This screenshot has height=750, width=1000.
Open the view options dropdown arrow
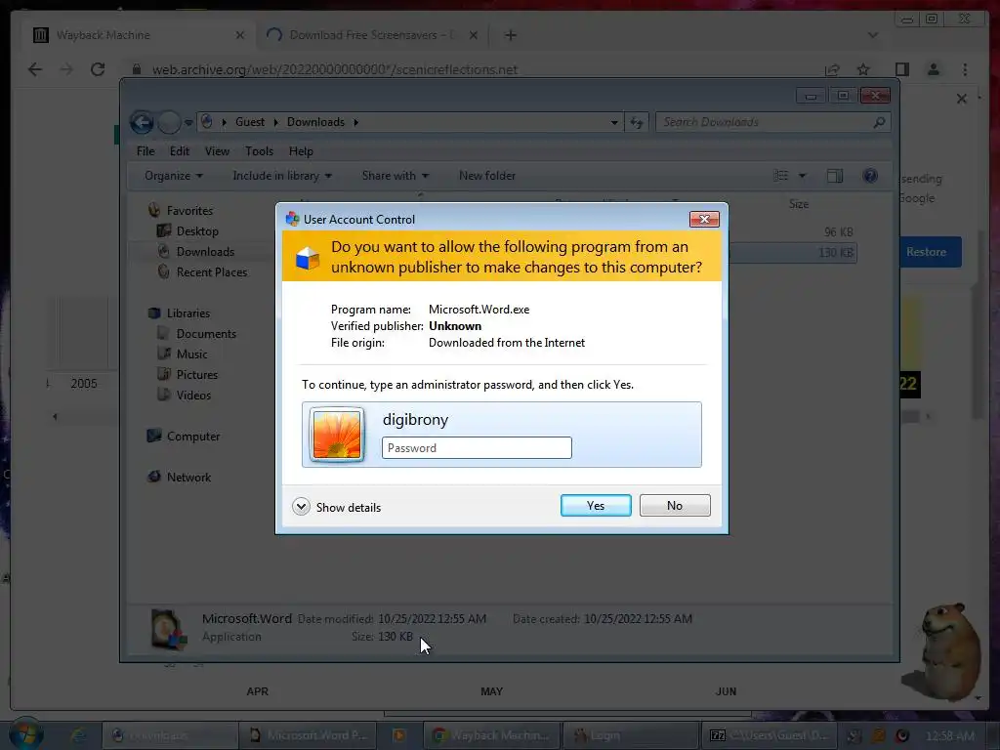point(803,176)
